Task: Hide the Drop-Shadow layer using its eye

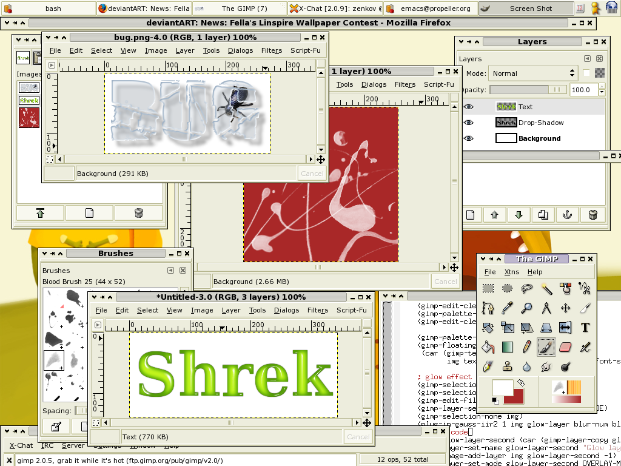Action: point(469,123)
